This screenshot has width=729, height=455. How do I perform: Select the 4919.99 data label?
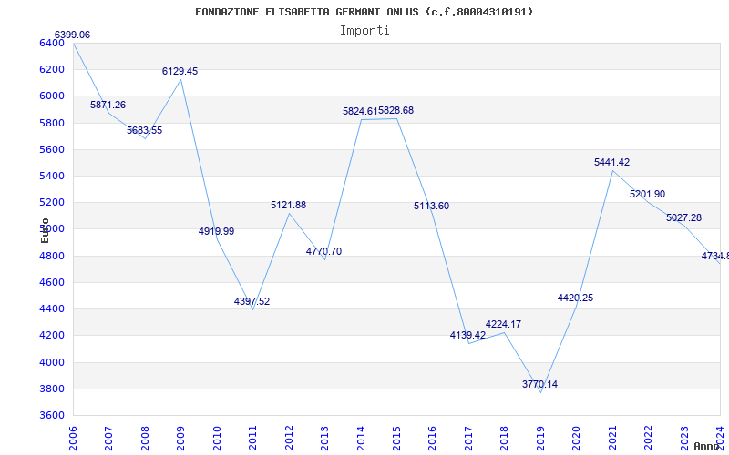point(217,231)
